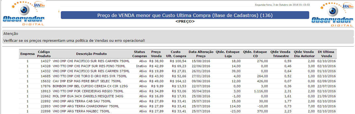Screen dimensions: 355x114
Task: Click the Dt Ultima Venda header
Action: (326, 54)
